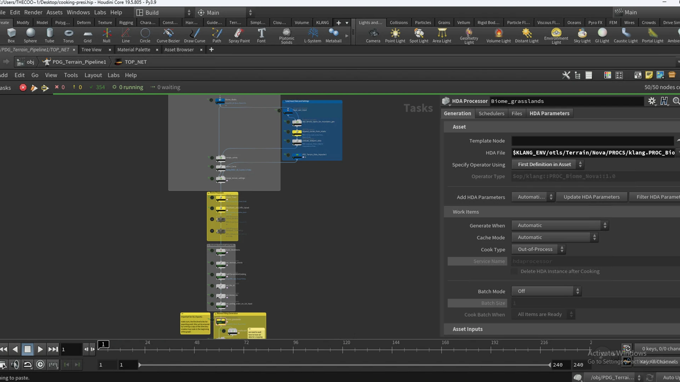Open the Material Palette tab
The height and width of the screenshot is (382, 680).
134,50
